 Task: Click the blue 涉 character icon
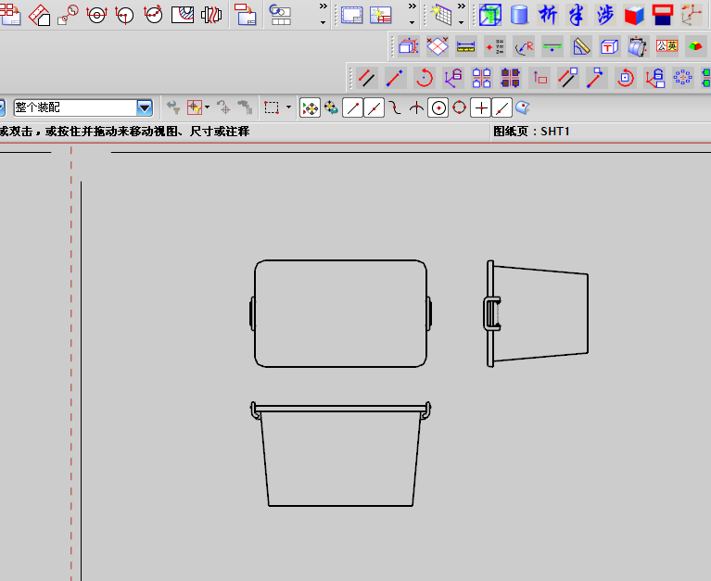coord(605,15)
